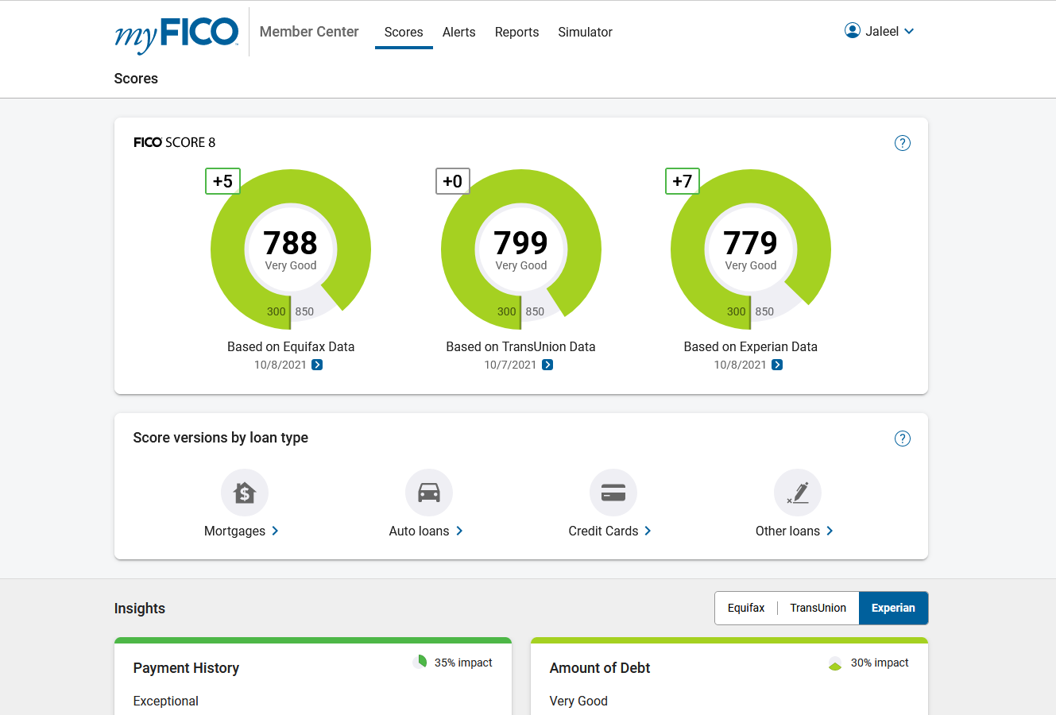Select the Credit Cards card icon

tap(613, 493)
